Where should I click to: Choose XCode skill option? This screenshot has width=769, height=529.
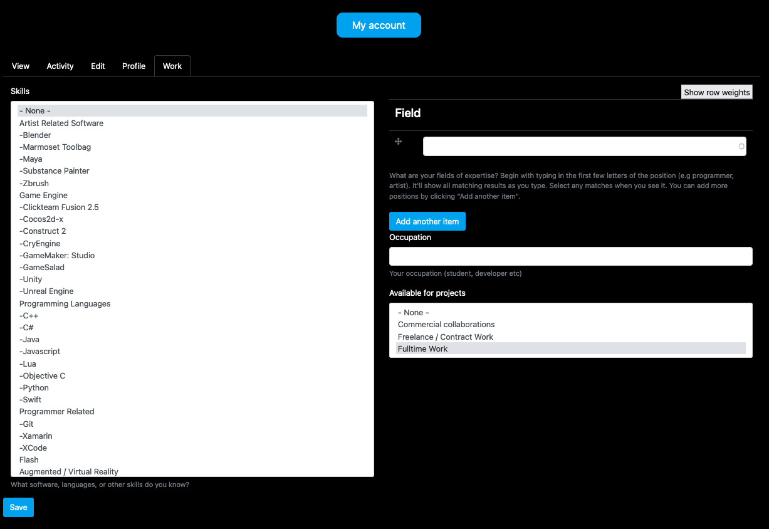(x=192, y=448)
